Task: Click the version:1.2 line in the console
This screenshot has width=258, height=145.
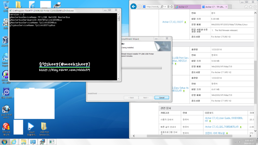Action: pyautogui.click(x=17, y=15)
